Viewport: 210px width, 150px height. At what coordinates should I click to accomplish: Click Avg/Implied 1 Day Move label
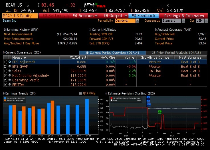(x=21, y=43)
